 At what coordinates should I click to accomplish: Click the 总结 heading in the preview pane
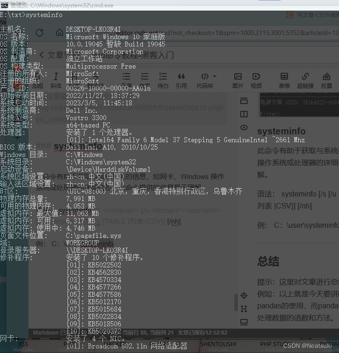[x=268, y=261]
